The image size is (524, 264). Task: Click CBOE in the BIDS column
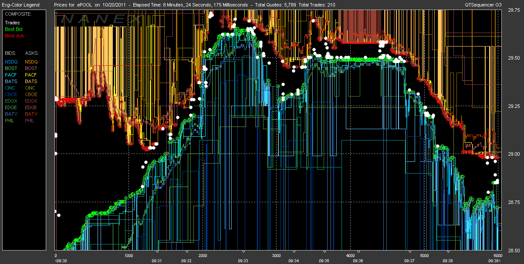(11, 94)
